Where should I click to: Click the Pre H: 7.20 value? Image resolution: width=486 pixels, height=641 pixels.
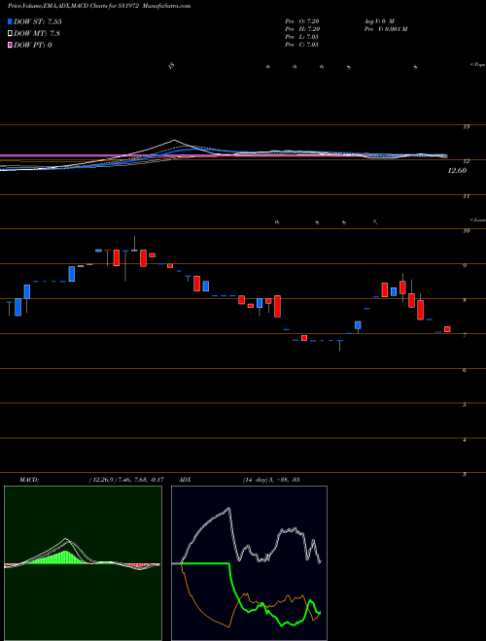point(302,29)
